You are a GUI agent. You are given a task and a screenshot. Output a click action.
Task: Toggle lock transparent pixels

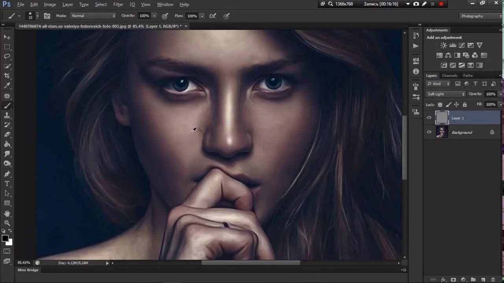tap(440, 105)
